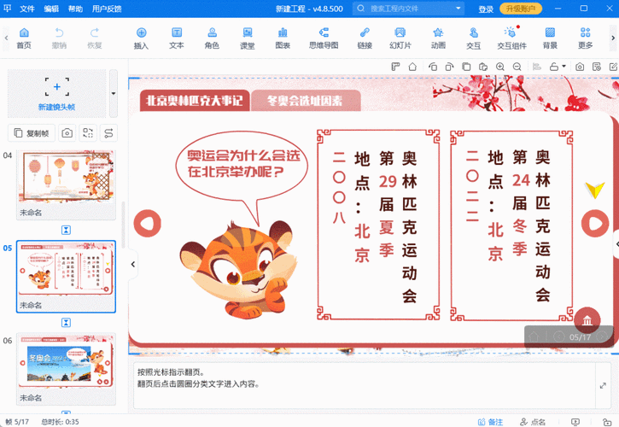Open the 用户反馈 menu
Image resolution: width=619 pixels, height=427 pixels.
click(x=107, y=9)
